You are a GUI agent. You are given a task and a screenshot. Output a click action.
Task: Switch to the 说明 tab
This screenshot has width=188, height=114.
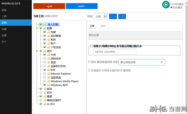[x=103, y=26]
